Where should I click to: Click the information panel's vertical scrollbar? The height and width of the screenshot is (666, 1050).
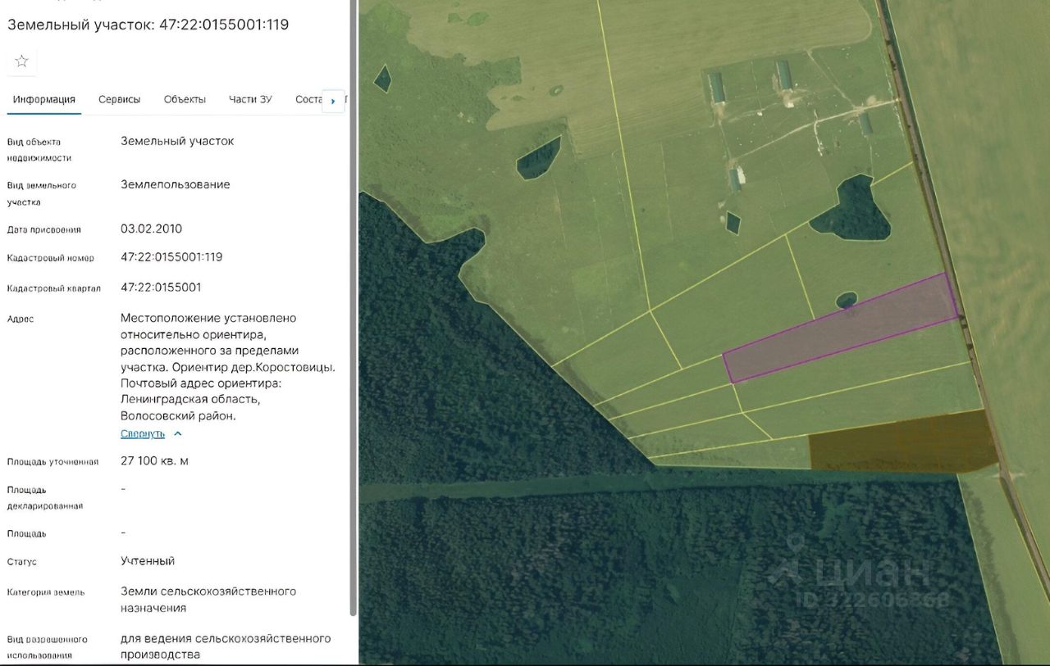click(x=354, y=307)
